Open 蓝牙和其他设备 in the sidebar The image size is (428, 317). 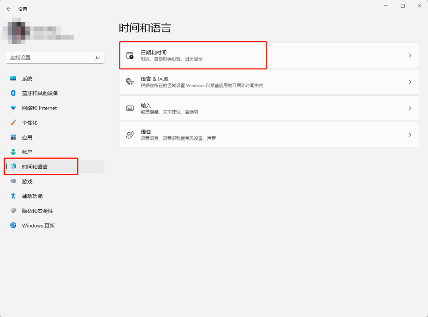(55, 93)
